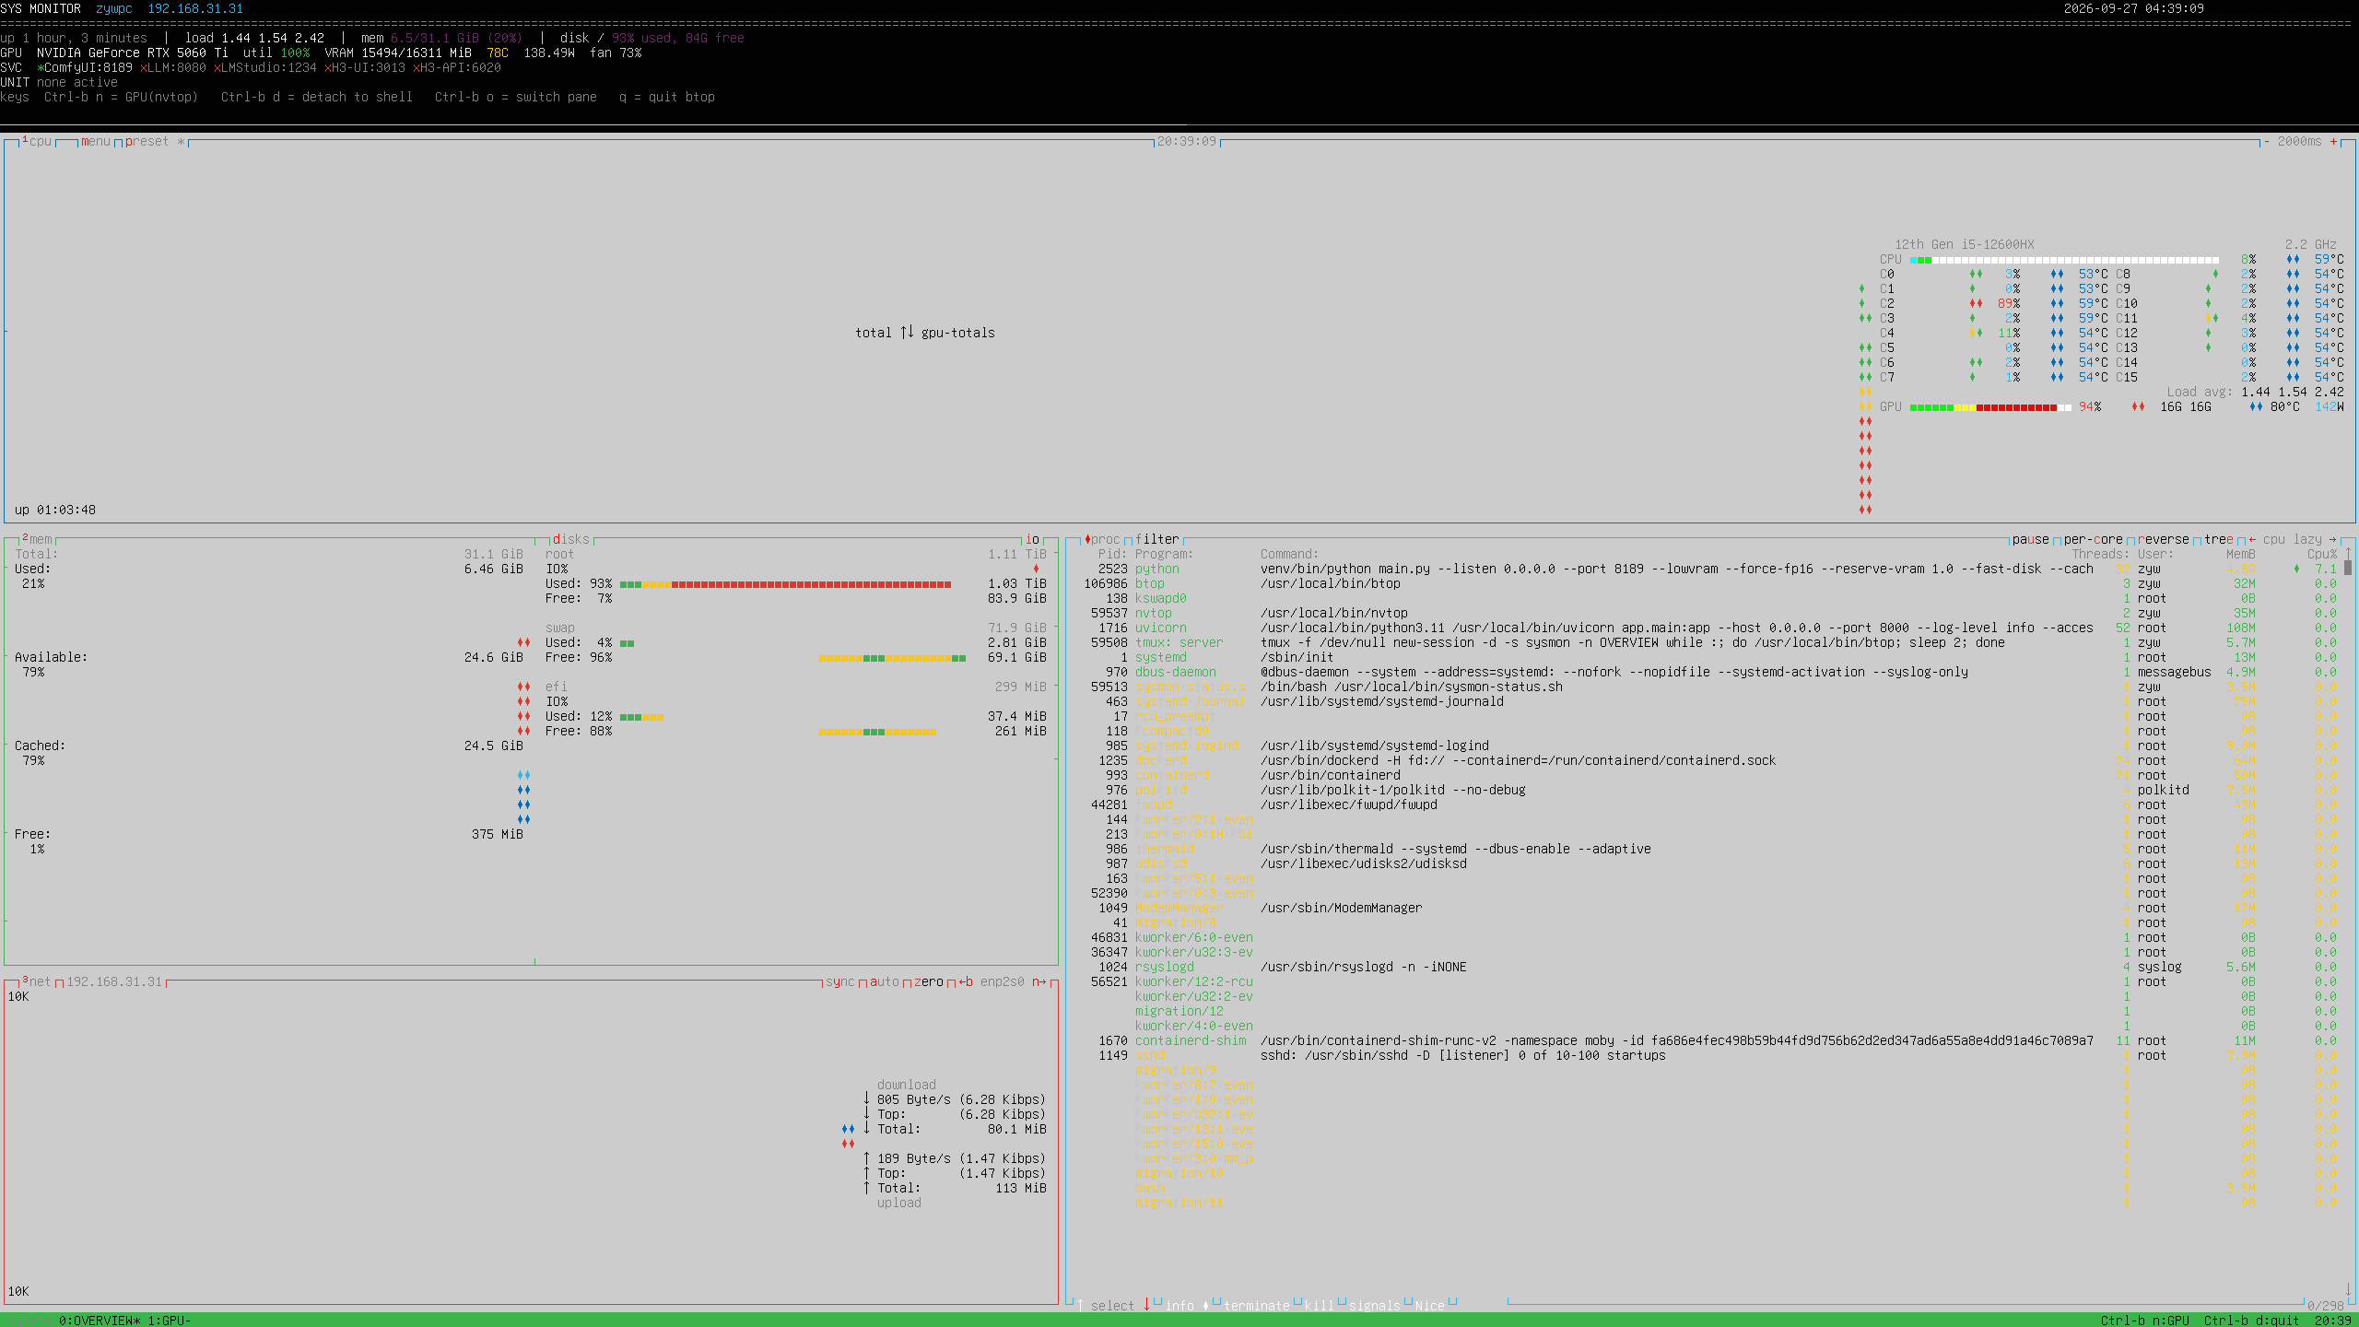Toggle the io mode in disks box
This screenshot has height=1327, width=2359.
1032,539
